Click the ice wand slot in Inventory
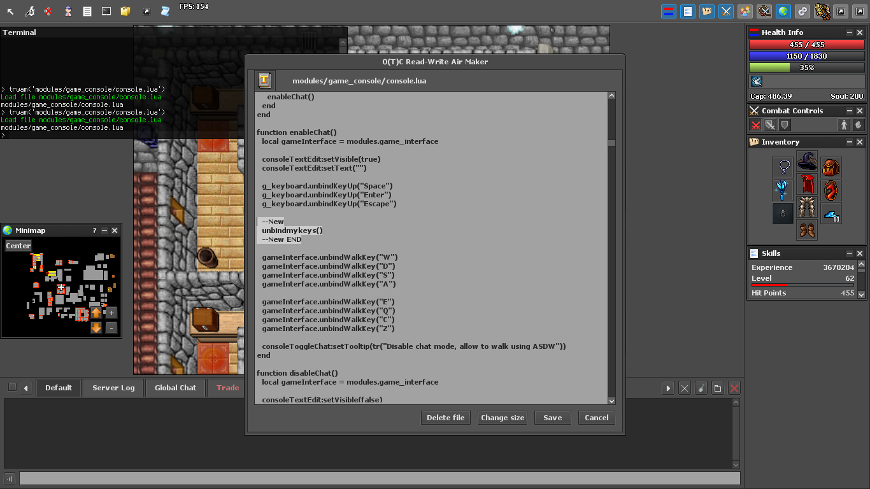The height and width of the screenshot is (489, 870). tap(783, 190)
